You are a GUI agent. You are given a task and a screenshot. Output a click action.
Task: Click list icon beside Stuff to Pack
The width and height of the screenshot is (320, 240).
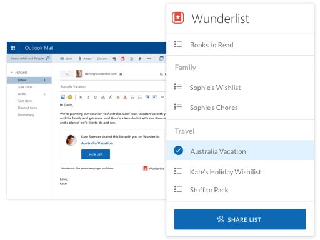[x=178, y=189]
